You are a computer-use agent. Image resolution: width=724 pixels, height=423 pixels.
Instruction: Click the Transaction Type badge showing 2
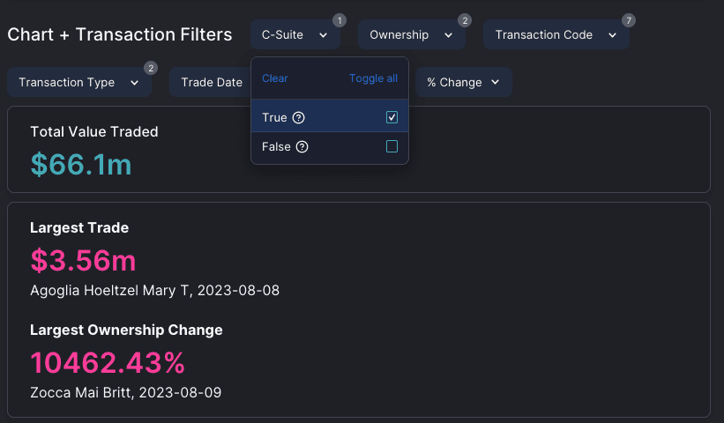[x=151, y=68]
